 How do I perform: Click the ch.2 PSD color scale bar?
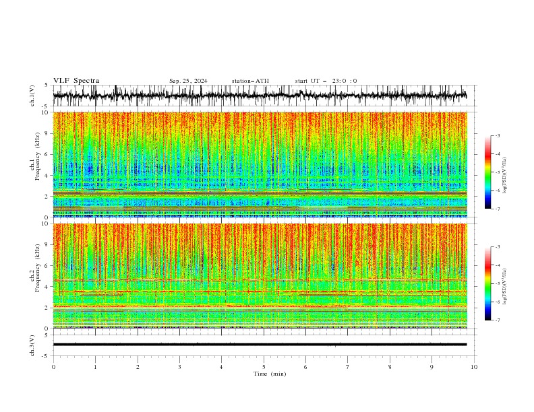pyautogui.click(x=487, y=283)
